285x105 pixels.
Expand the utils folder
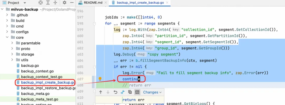pos(12,60)
